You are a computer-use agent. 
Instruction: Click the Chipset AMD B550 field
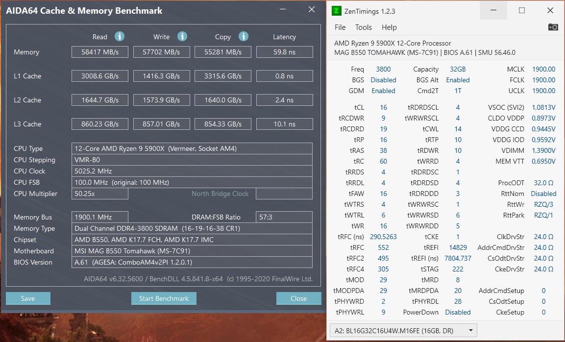(192, 239)
